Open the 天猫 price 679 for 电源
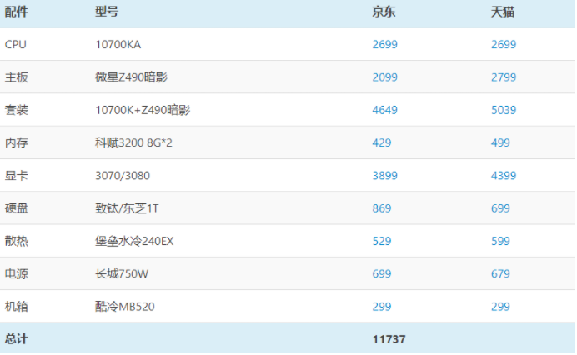 500,273
